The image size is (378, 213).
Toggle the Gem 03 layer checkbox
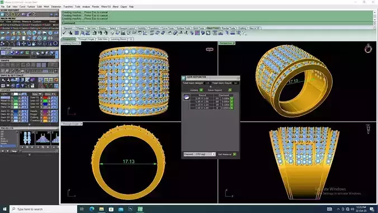click(x=12, y=117)
